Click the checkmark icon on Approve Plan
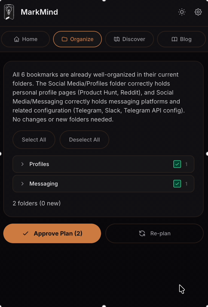Viewport: 208px width, 307px height. pyautogui.click(x=26, y=233)
